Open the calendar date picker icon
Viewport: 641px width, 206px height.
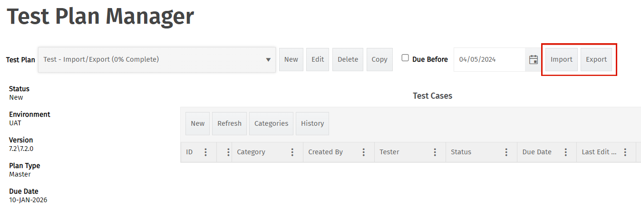(534, 60)
